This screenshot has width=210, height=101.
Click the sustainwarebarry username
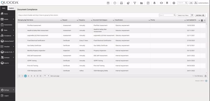click(203, 3)
